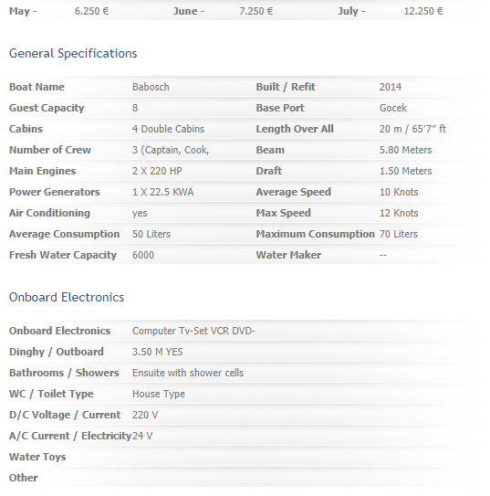Click the June price 7.250 €
Image resolution: width=490 pixels, height=496 pixels.
[x=256, y=11]
